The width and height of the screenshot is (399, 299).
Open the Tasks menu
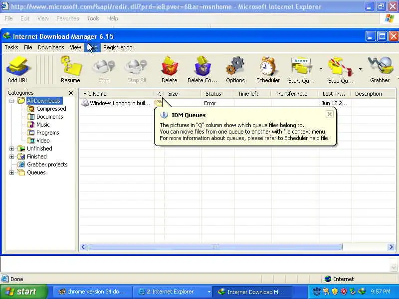11,47
